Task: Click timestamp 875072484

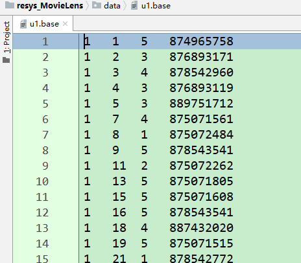Action: point(201,135)
